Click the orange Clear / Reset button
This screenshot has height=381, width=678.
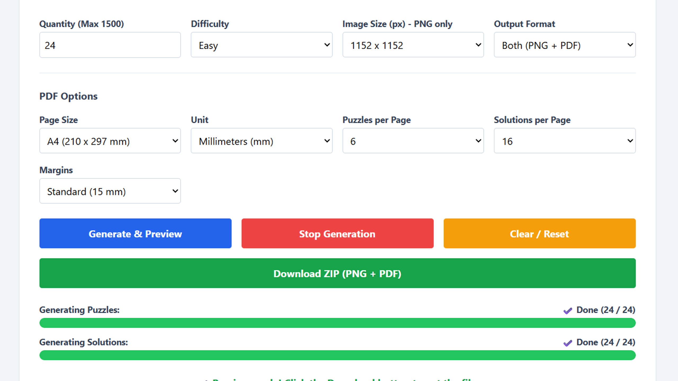[539, 233]
